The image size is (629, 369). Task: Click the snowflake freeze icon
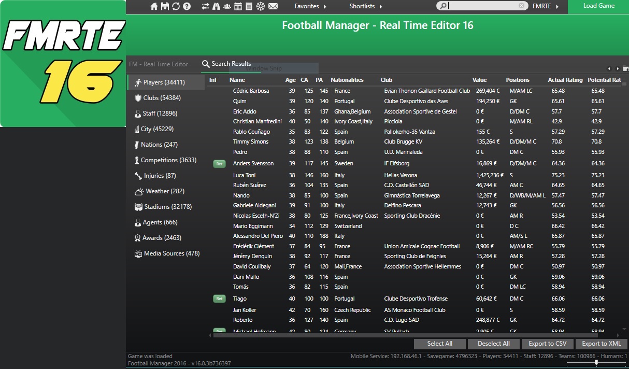click(260, 6)
